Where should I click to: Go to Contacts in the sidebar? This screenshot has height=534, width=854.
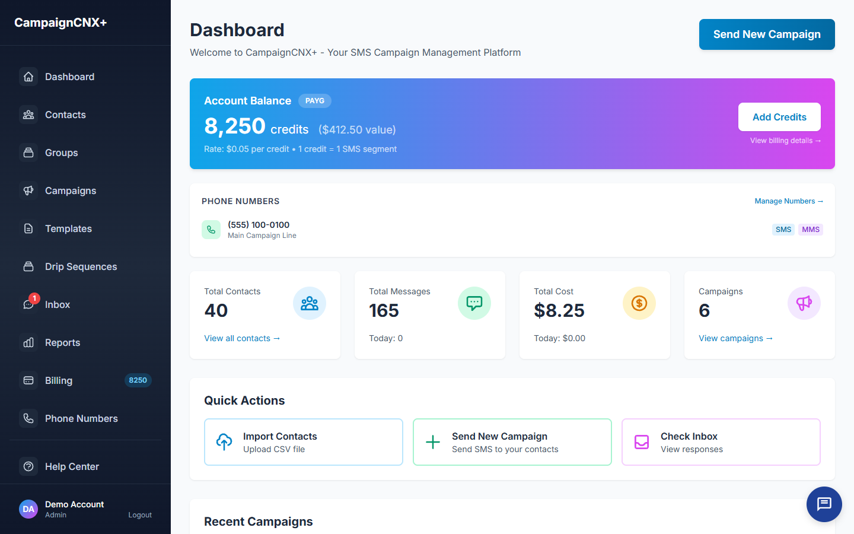click(85, 115)
